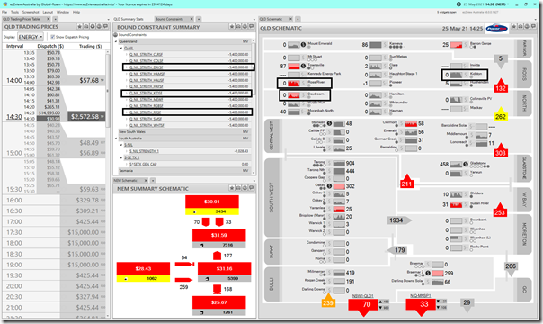
Task: Click the Mount Emerald dollar info icon
Action: point(303,44)
